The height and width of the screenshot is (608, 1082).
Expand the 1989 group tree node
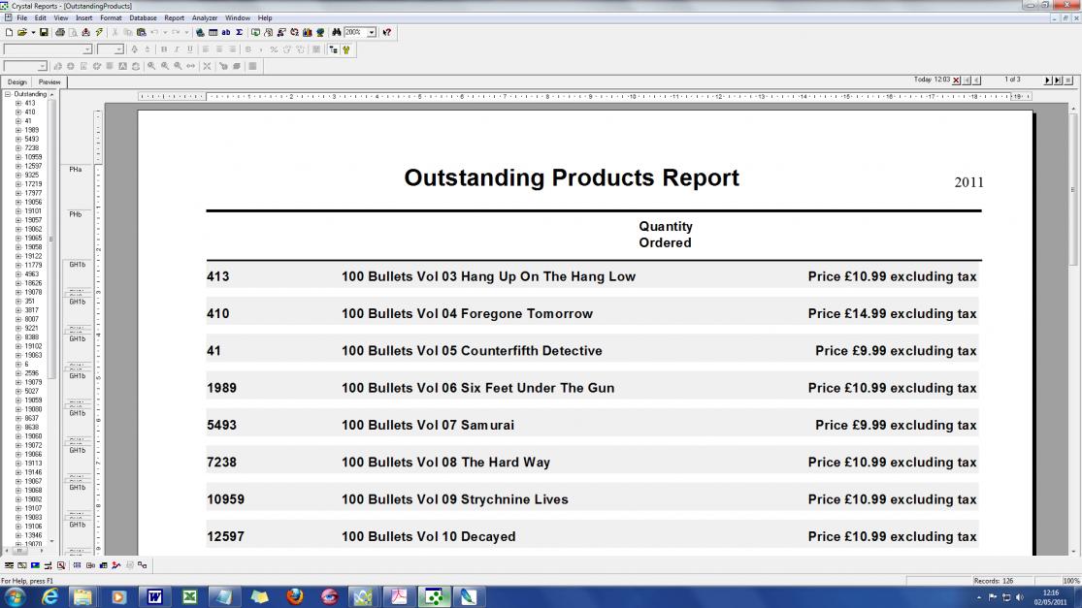pos(18,130)
